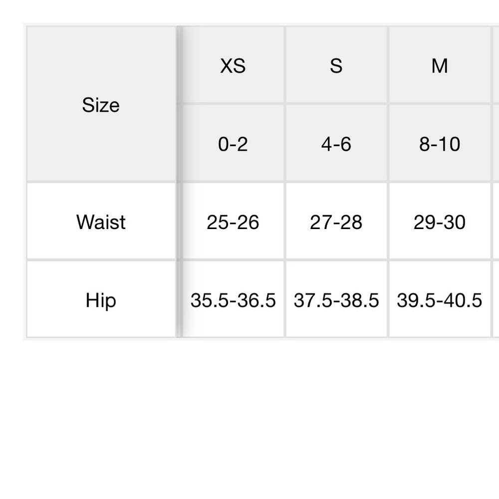Click the partially visible cell right of 8-10
499x499 pixels.
coord(496,143)
